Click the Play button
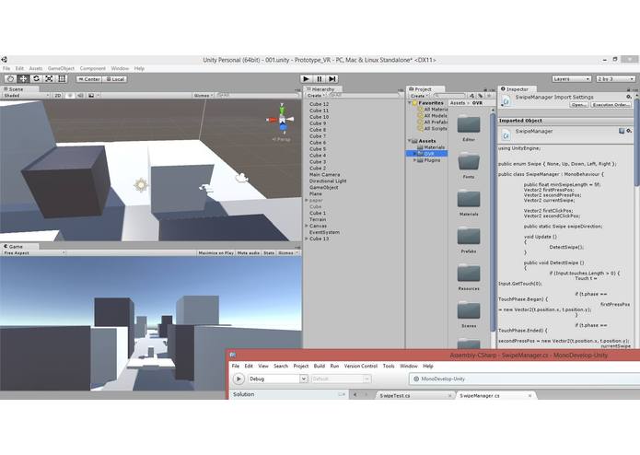The height and width of the screenshot is (455, 640). tap(306, 79)
